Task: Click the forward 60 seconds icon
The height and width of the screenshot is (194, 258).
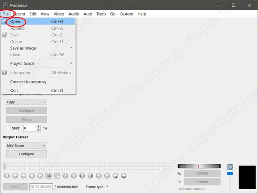Action: (124, 175)
